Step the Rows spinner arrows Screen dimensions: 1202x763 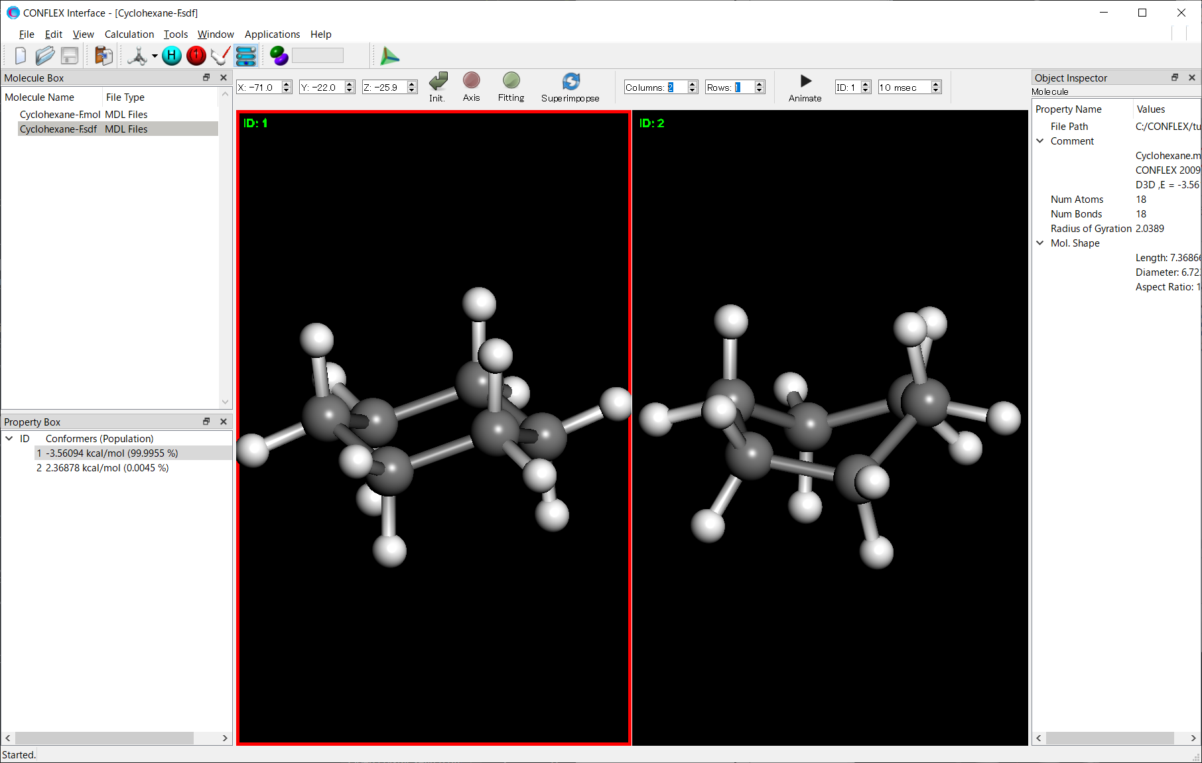(x=760, y=88)
